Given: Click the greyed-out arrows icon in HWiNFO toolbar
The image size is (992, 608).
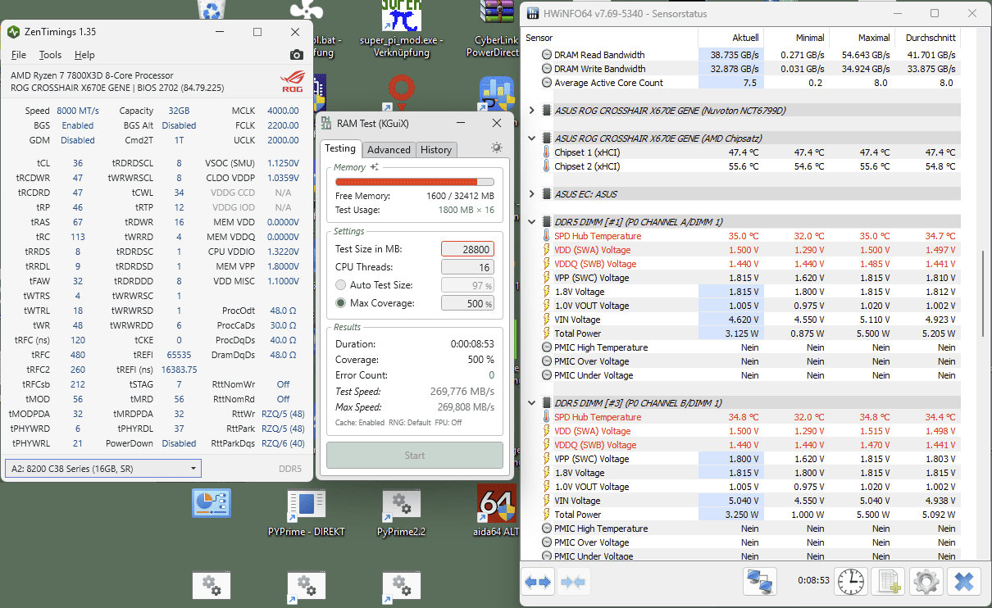Looking at the screenshot, I should pyautogui.click(x=574, y=582).
